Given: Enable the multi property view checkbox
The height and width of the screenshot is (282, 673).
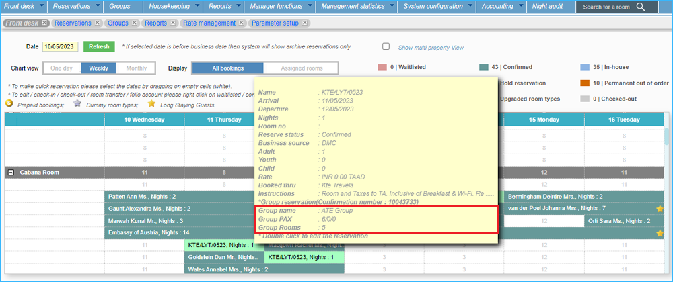Looking at the screenshot, I should [x=386, y=47].
